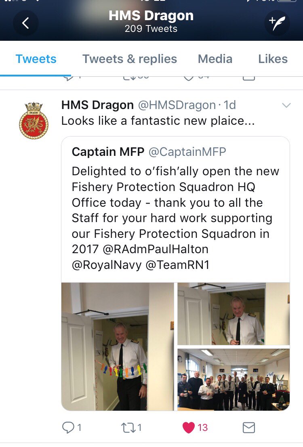Open Captain MFP quoted tweet author
The image size is (303, 447).
(108, 152)
